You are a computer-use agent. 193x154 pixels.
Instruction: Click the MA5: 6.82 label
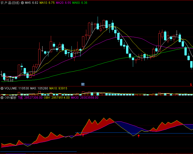[x=31, y=3]
